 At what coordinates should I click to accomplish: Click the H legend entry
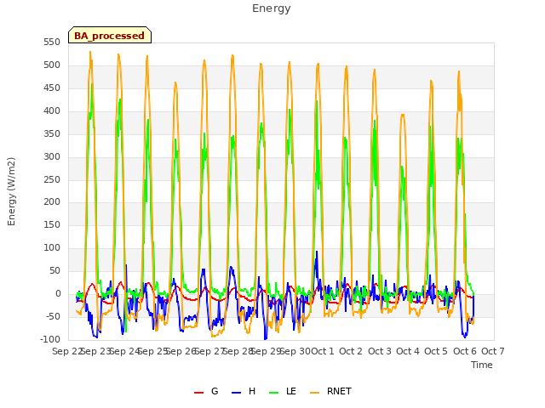point(244,391)
